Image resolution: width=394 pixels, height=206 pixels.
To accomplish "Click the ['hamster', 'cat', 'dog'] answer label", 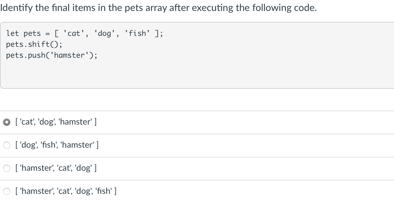I will point(56,168).
